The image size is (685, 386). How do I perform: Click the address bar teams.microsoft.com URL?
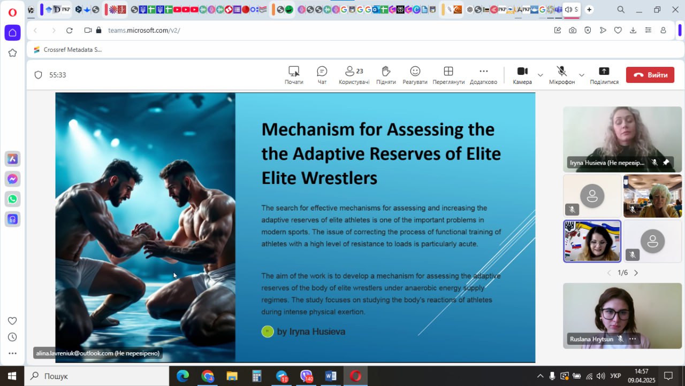click(x=144, y=30)
